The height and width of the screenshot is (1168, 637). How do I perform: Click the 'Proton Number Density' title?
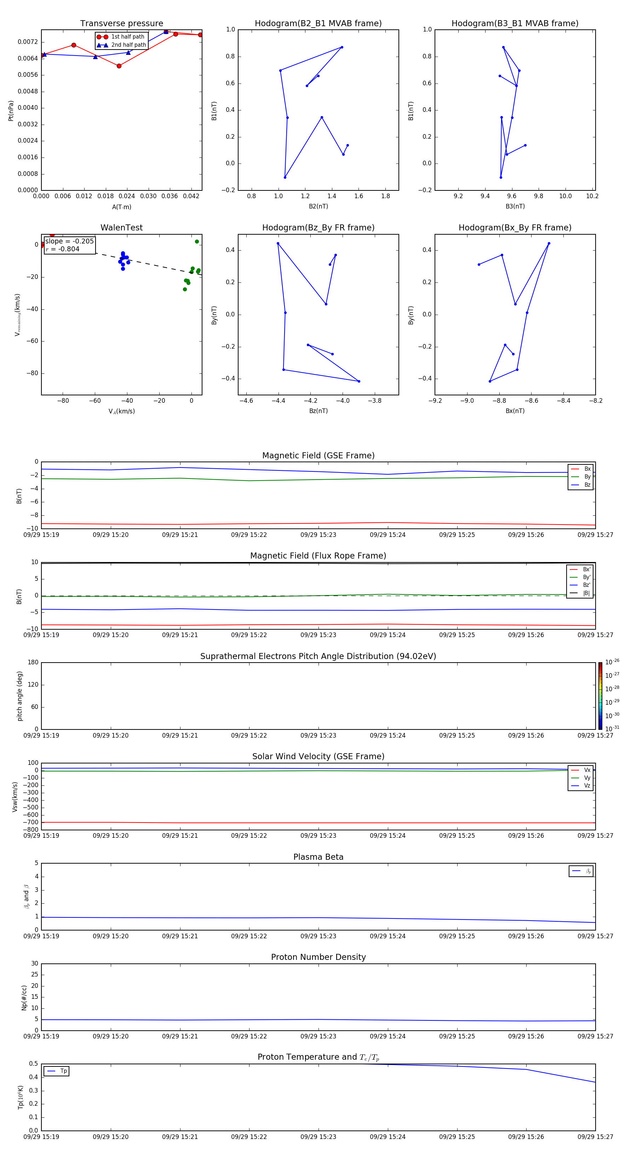(318, 957)
